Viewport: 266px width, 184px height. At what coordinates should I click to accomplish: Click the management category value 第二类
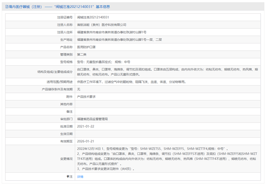point(82,54)
